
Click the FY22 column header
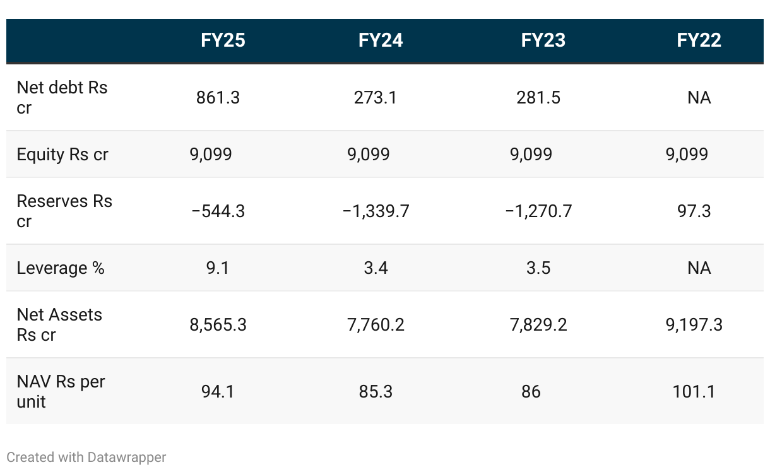699,40
